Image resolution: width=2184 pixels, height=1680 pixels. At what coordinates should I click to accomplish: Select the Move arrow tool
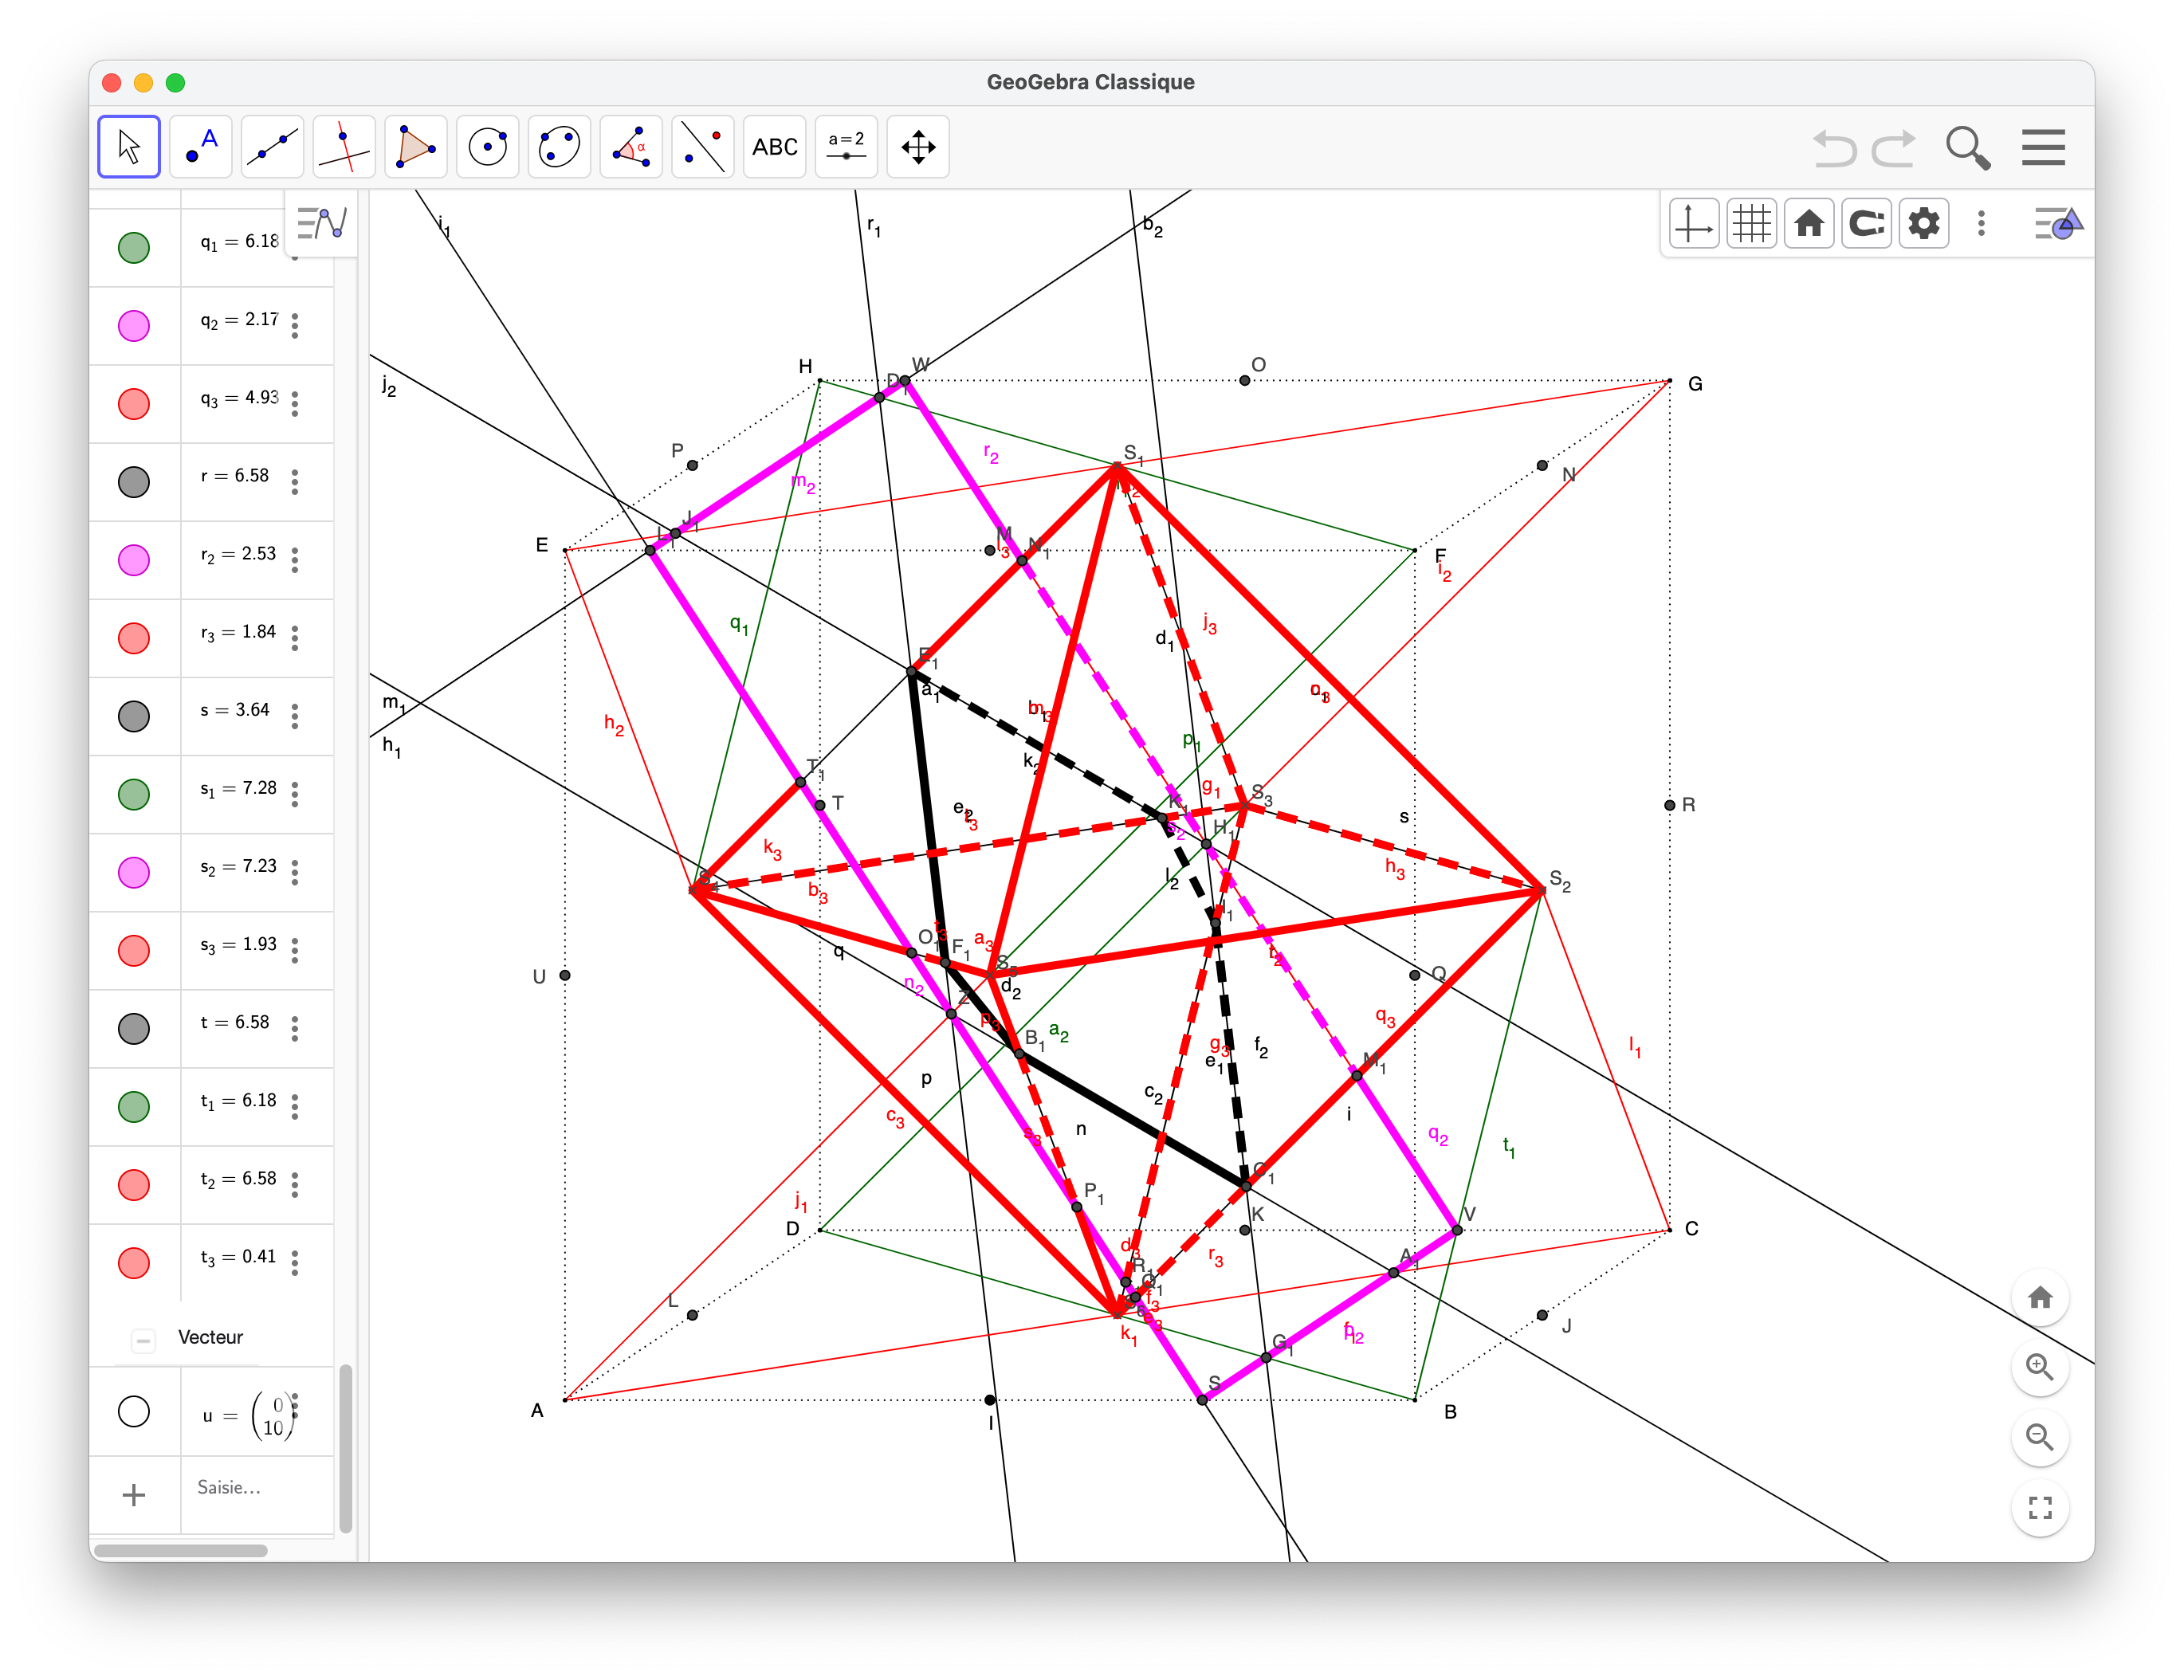[x=129, y=147]
